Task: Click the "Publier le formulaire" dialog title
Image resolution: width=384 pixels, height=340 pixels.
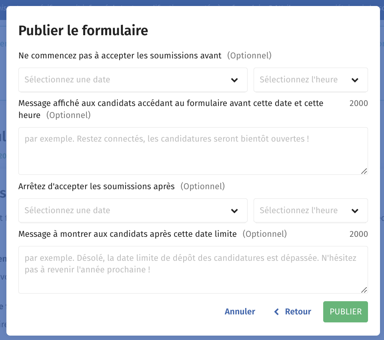Action: point(83,30)
